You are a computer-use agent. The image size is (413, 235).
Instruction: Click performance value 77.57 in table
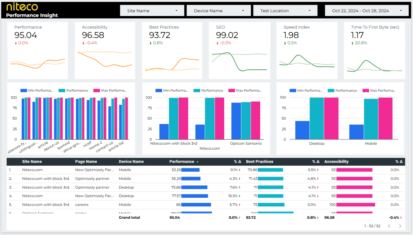coord(176,196)
